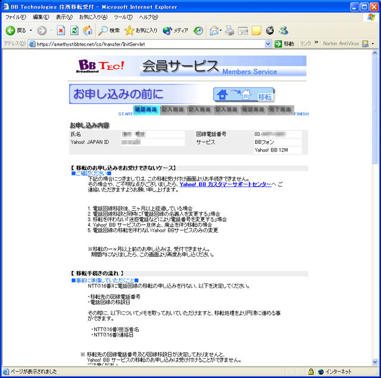Click the ■ご確認ください■ heading

pos(91,174)
